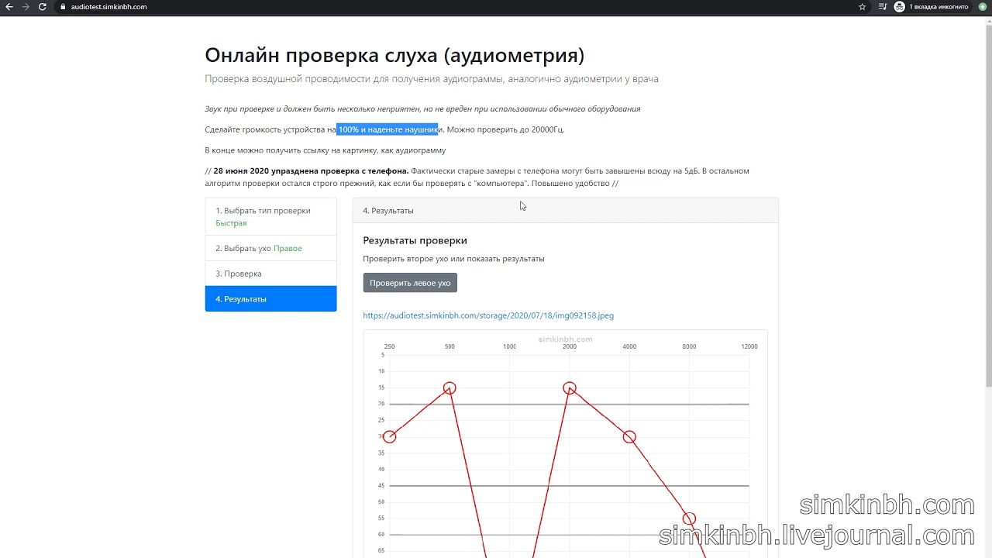Open the incognito profile indicator
This screenshot has width=992, height=558.
pos(931,7)
